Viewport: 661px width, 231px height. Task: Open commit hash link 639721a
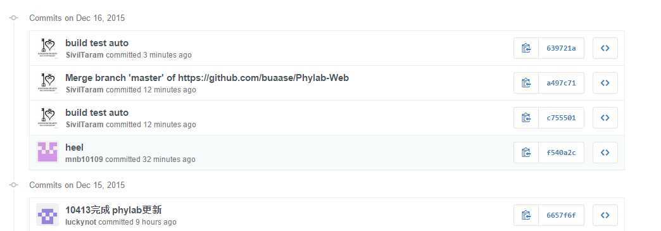(561, 48)
